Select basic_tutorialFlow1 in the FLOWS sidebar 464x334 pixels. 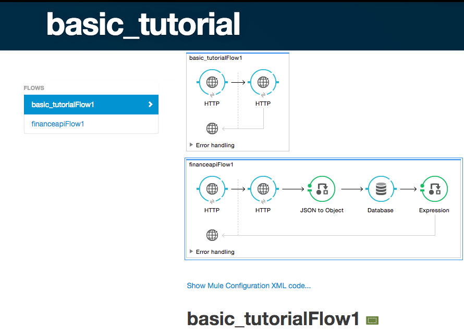click(63, 104)
